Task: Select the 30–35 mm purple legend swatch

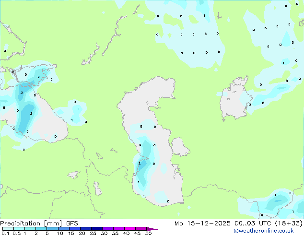Action: tap(108, 229)
